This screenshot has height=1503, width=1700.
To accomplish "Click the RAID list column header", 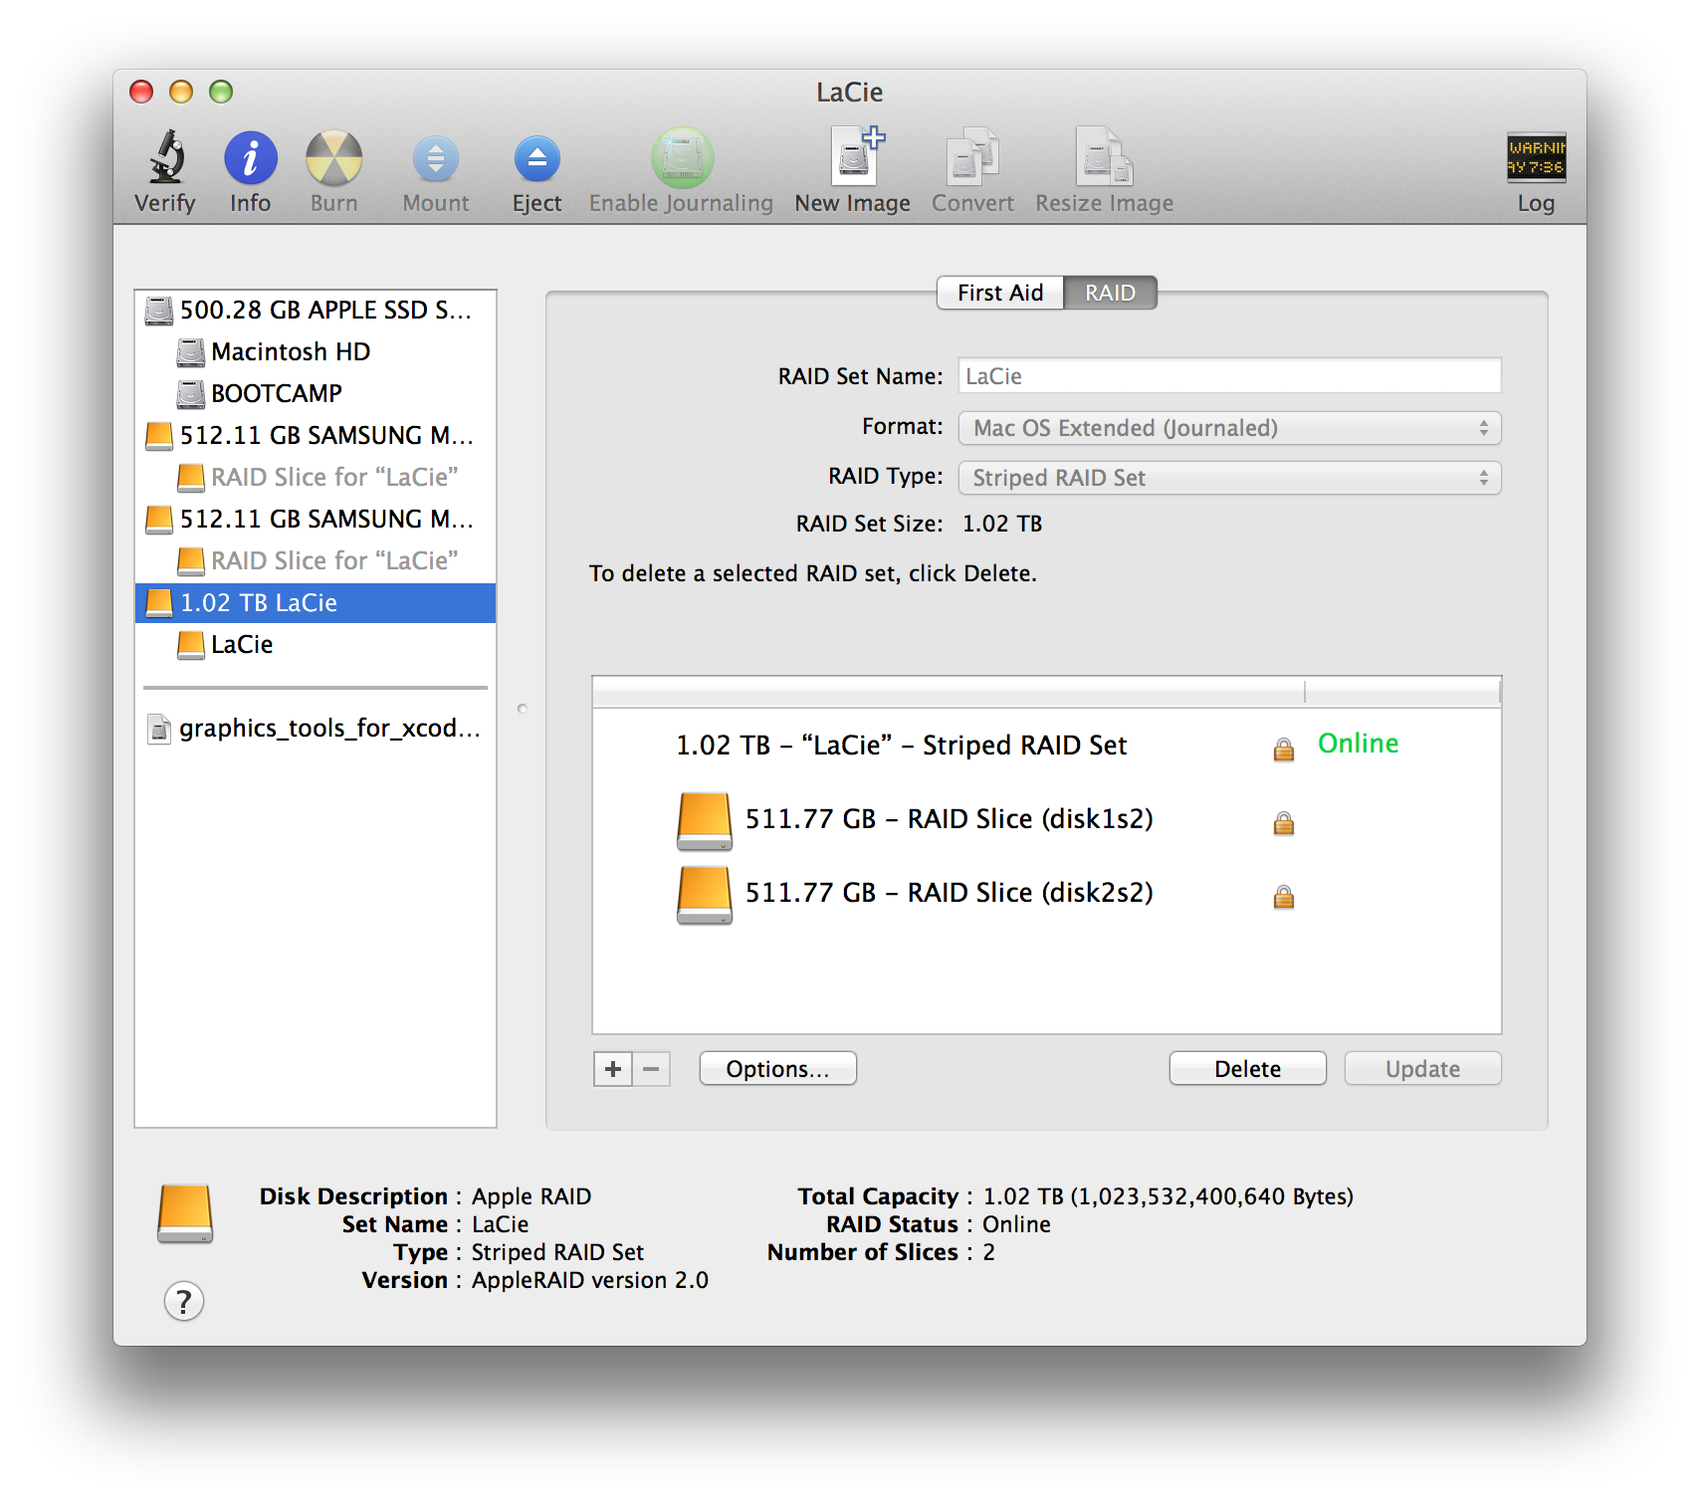I will (x=1047, y=692).
